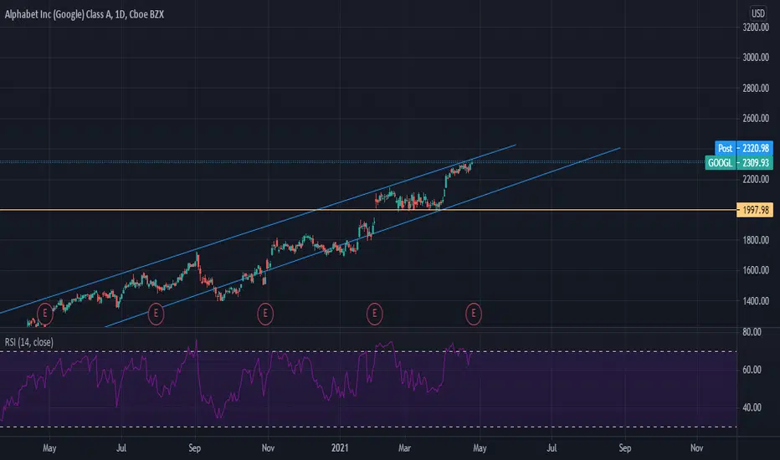Viewport: 780px width, 460px height.
Task: Select the lower blue channel trendline
Action: pos(363,238)
